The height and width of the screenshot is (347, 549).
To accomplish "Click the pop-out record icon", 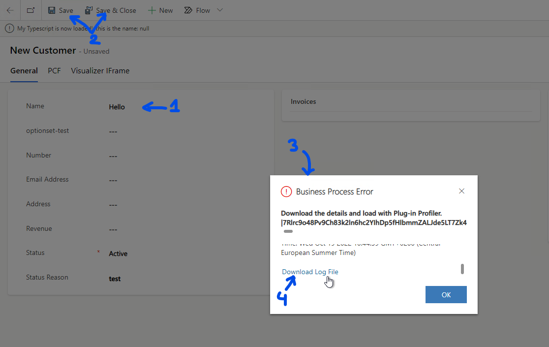I will [x=30, y=10].
